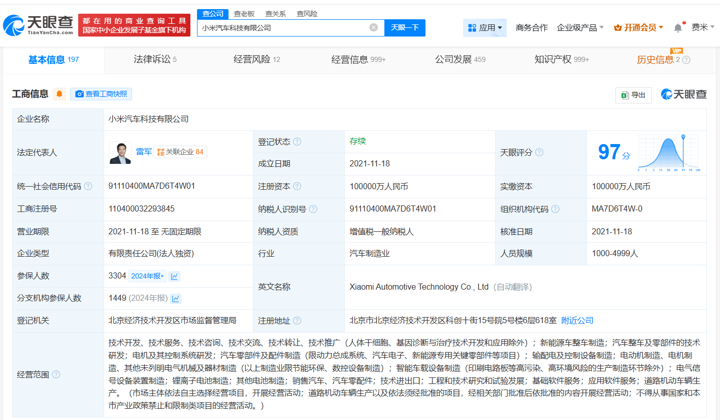This screenshot has height=420, width=720.
Task: Click help icon next to 组织机构代码
Action: tap(555, 209)
